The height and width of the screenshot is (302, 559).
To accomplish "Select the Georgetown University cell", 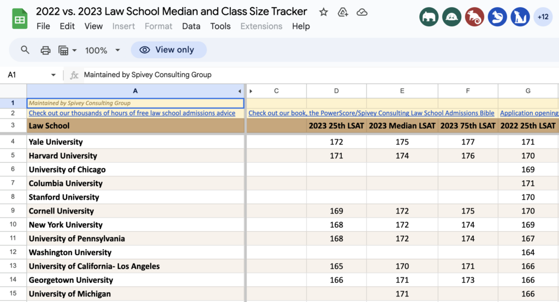I will (135, 280).
